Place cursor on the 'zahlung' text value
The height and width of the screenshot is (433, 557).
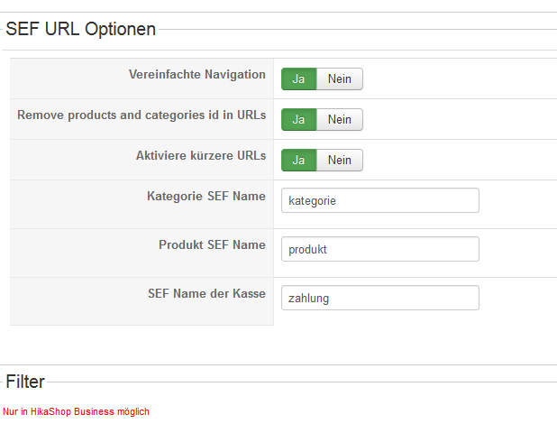pos(308,299)
